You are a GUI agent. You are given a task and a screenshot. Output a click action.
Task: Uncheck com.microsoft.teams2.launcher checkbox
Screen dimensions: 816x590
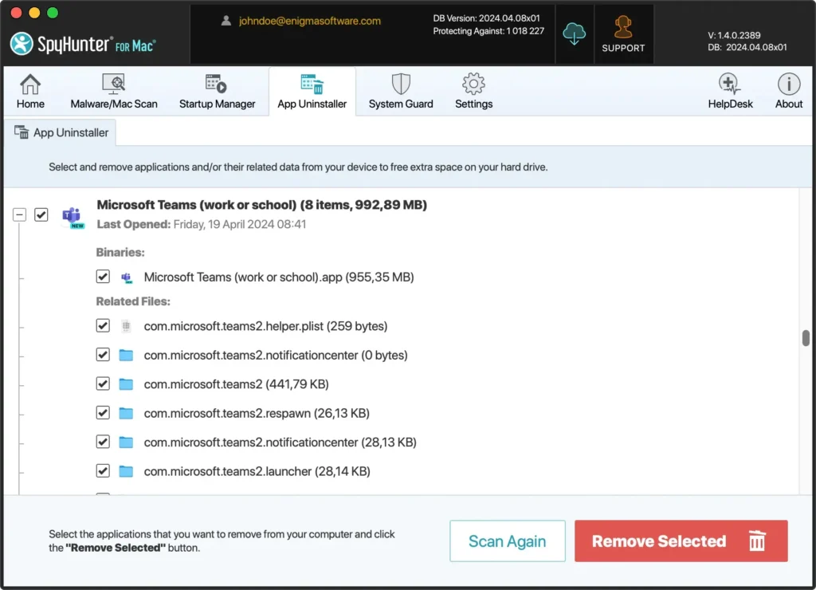pos(103,471)
